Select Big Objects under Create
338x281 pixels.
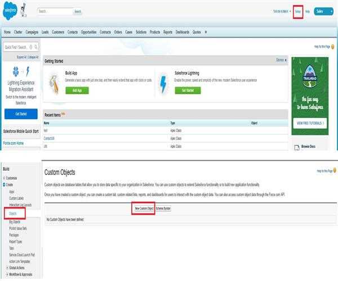(15, 221)
